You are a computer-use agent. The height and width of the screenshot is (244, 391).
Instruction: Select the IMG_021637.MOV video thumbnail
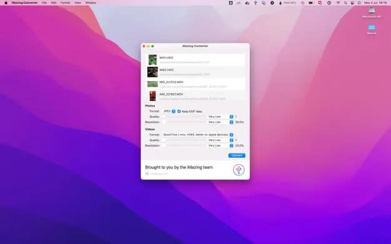click(x=152, y=96)
